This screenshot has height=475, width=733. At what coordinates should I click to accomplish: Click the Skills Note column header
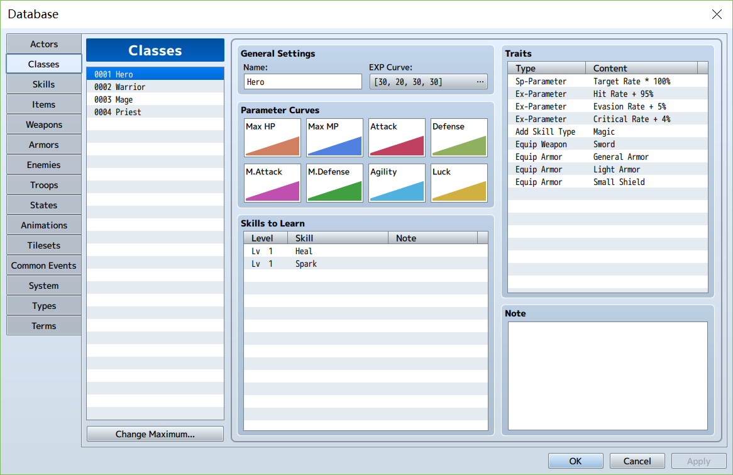point(433,238)
